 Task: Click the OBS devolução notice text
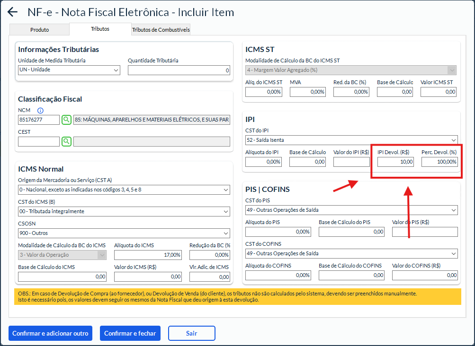217,297
